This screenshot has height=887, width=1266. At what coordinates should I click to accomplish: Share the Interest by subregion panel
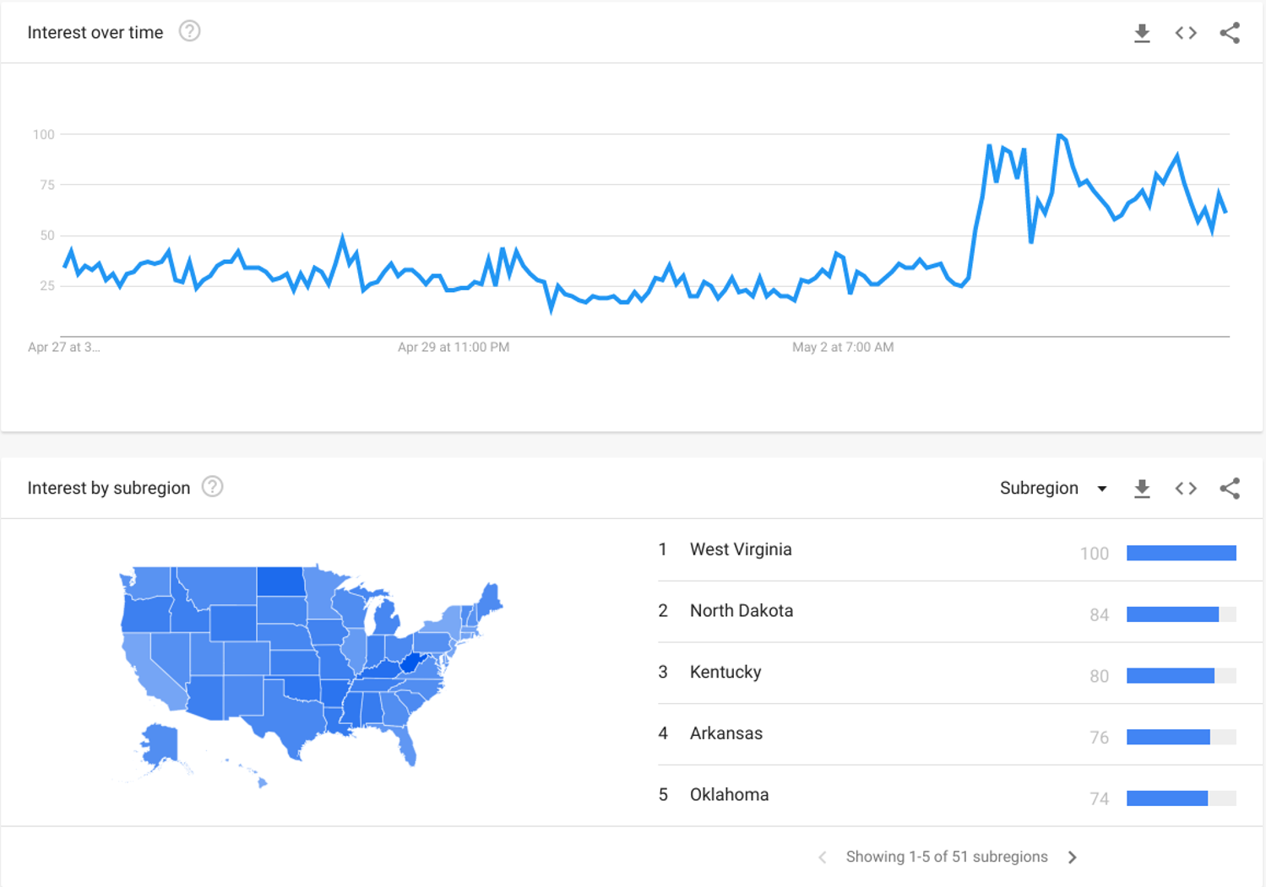coord(1230,489)
